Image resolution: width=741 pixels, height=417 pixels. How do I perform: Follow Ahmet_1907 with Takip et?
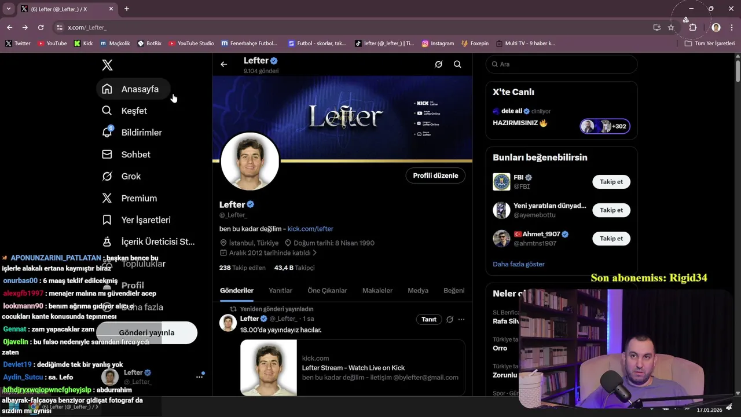pyautogui.click(x=611, y=239)
